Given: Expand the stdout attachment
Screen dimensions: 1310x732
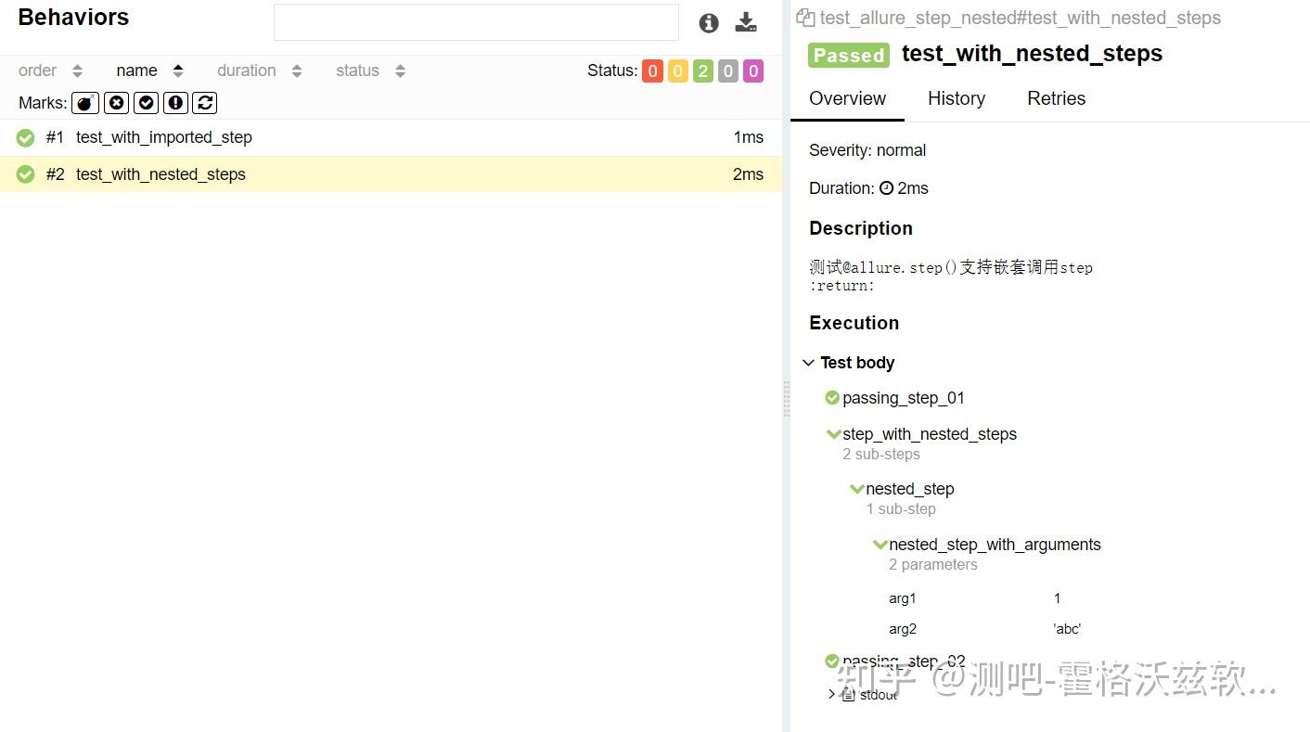Looking at the screenshot, I should (862, 694).
